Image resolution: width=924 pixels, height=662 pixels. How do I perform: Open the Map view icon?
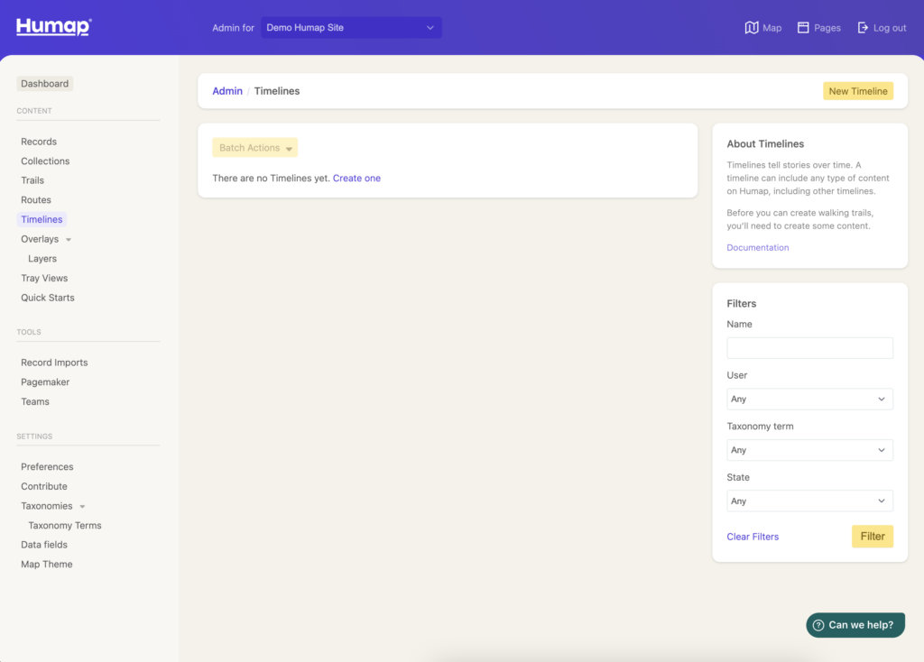pyautogui.click(x=752, y=28)
